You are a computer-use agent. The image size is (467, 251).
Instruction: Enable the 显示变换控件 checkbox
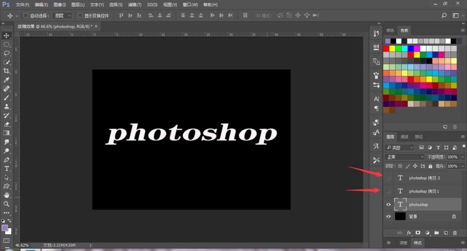[x=80, y=15]
